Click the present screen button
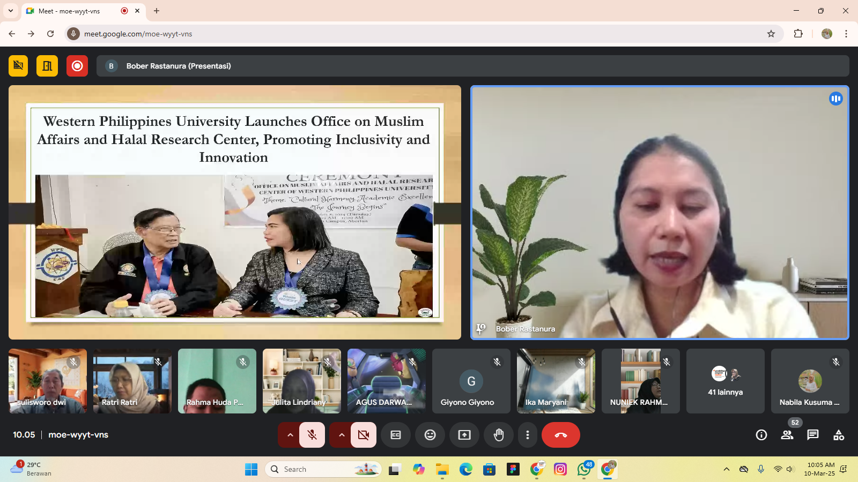This screenshot has height=482, width=858. pyautogui.click(x=464, y=435)
